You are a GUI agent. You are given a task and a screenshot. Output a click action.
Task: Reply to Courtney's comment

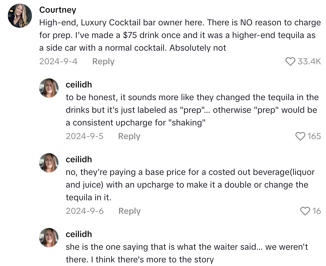(103, 62)
